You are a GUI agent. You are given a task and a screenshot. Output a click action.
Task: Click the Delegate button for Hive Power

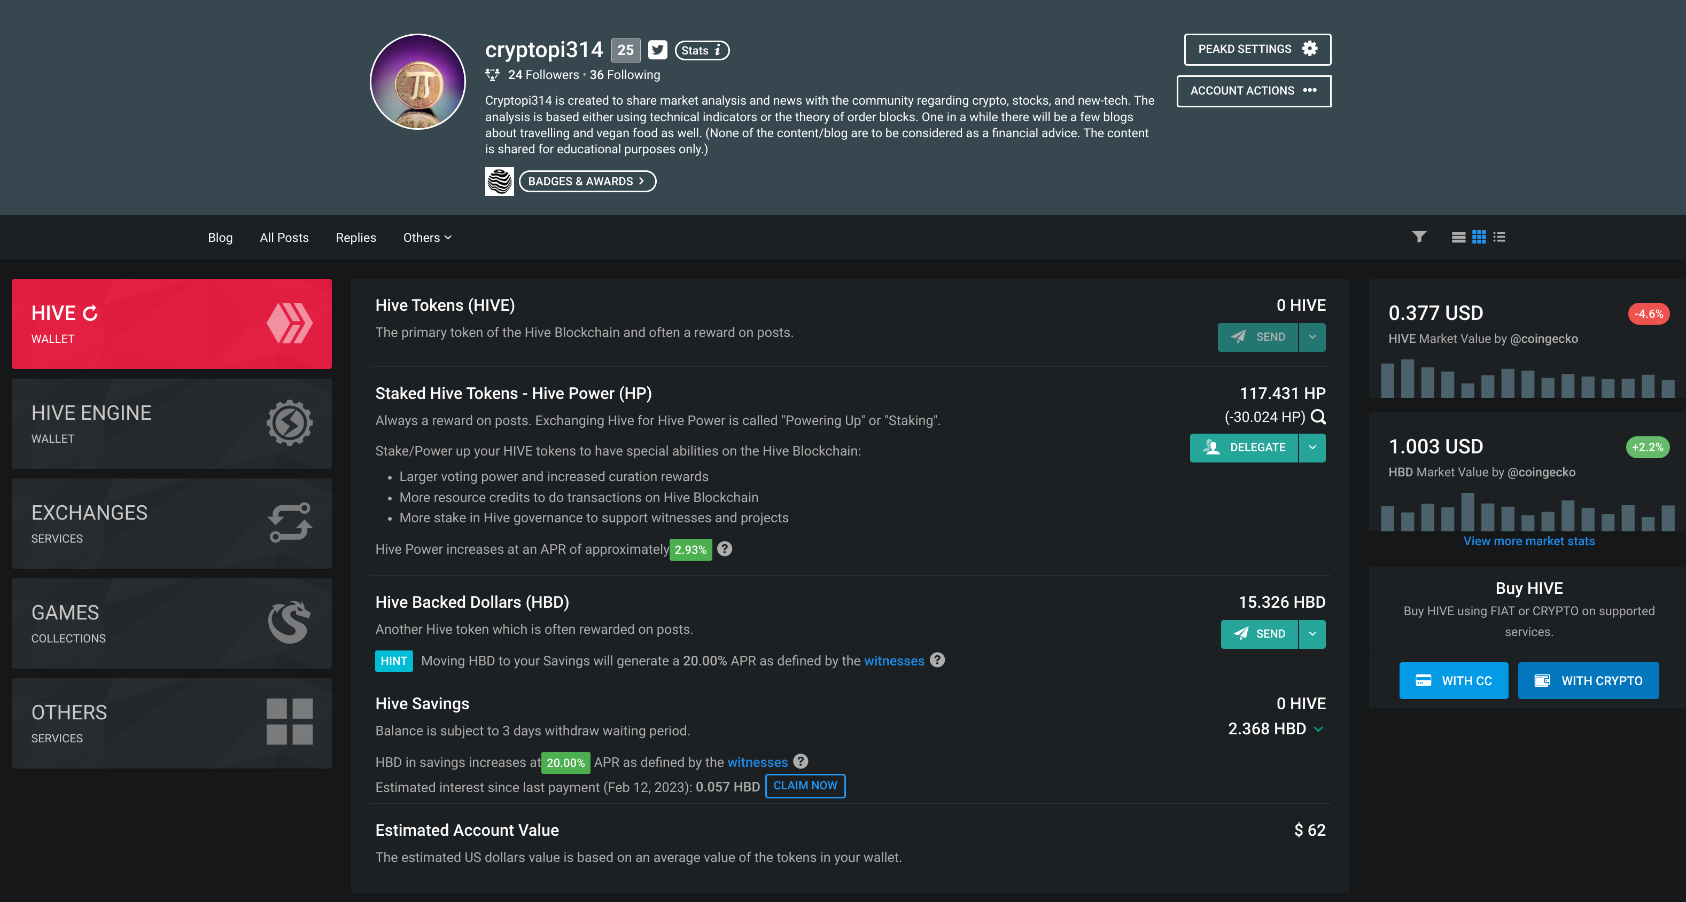point(1244,448)
